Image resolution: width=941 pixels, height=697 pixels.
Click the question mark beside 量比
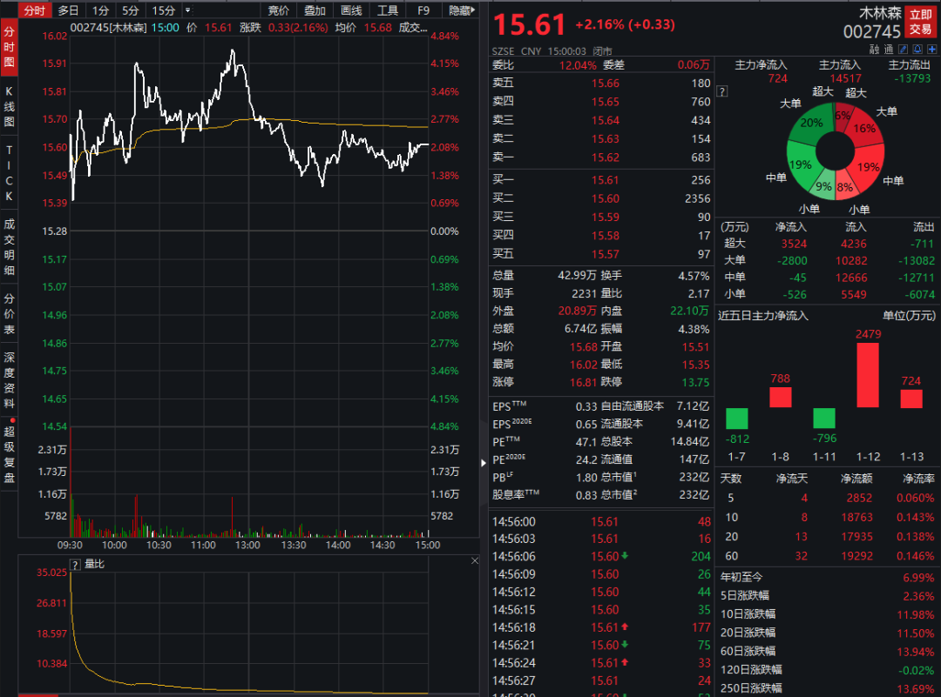[x=75, y=564]
